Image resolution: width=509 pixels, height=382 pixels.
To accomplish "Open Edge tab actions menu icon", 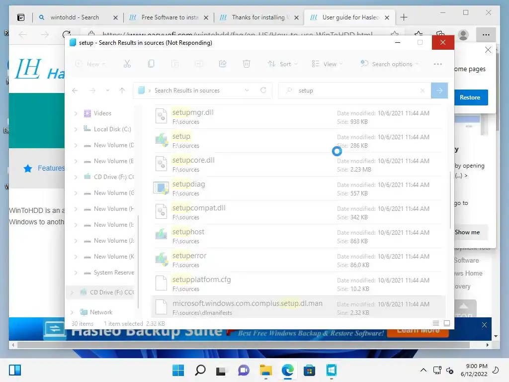I will coord(21,17).
